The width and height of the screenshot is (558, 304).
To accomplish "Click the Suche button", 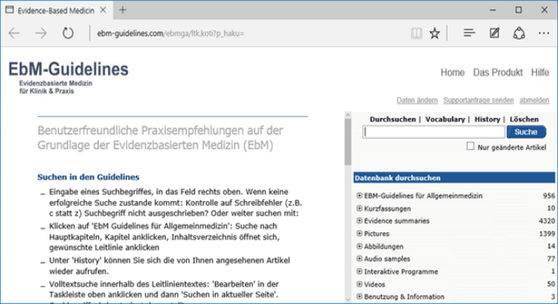I will 526,132.
